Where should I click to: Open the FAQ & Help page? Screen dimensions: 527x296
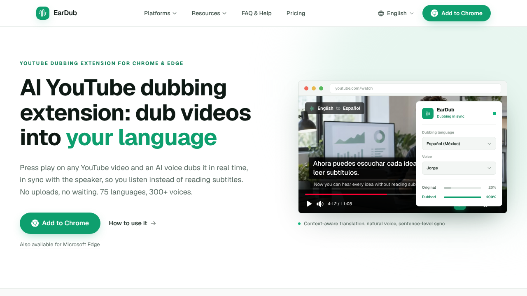tap(257, 13)
